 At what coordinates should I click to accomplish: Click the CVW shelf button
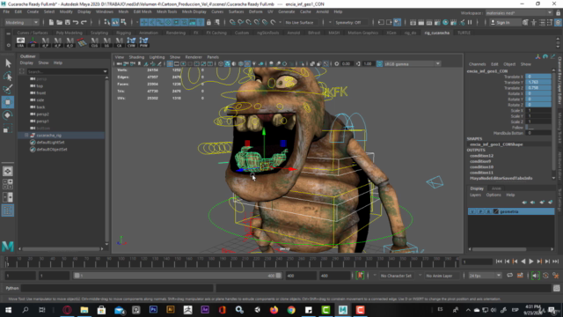pos(131,42)
